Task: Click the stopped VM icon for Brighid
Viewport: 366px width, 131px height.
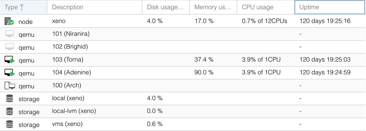Action: pos(9,47)
